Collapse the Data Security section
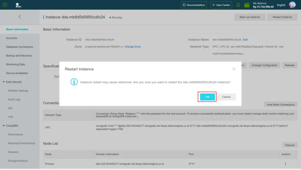Screen dimensions: 301x170 click(4, 82)
